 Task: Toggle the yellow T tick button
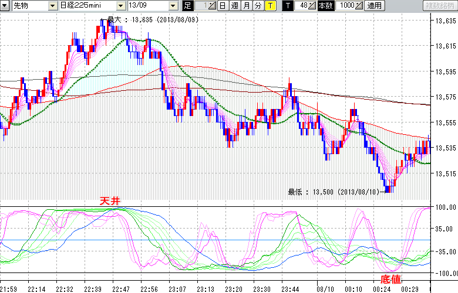pos(270,6)
